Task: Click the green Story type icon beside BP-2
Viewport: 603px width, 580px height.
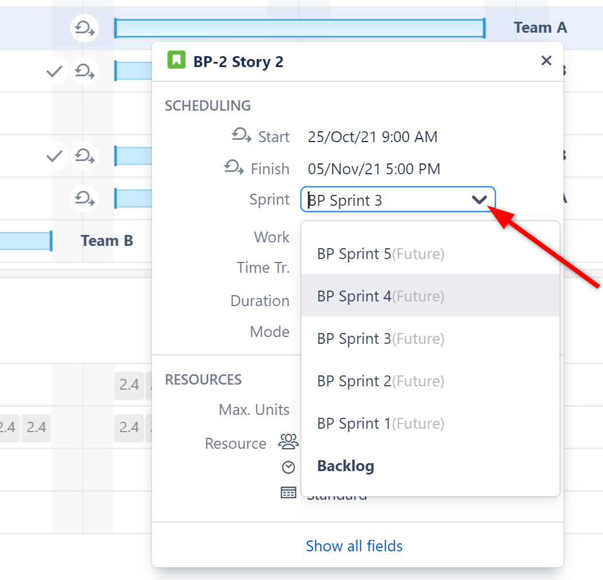Action: (177, 60)
